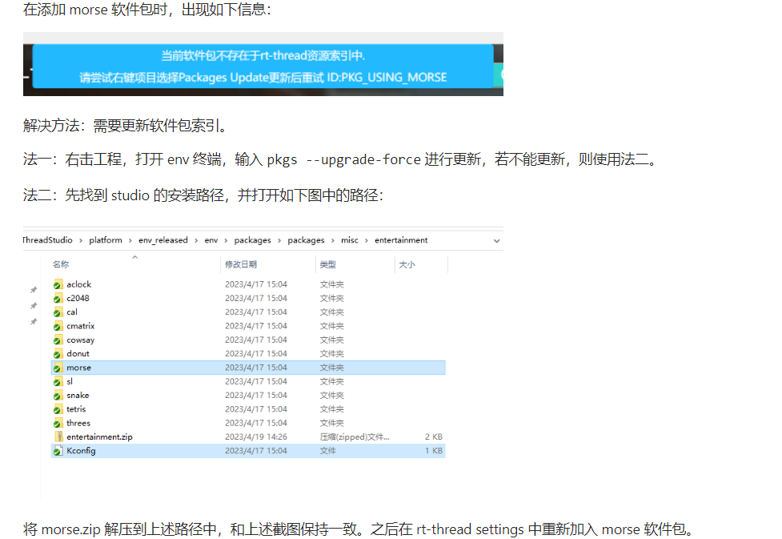The width and height of the screenshot is (782, 539).
Task: Select the cowsay folder name
Action: [x=80, y=340]
